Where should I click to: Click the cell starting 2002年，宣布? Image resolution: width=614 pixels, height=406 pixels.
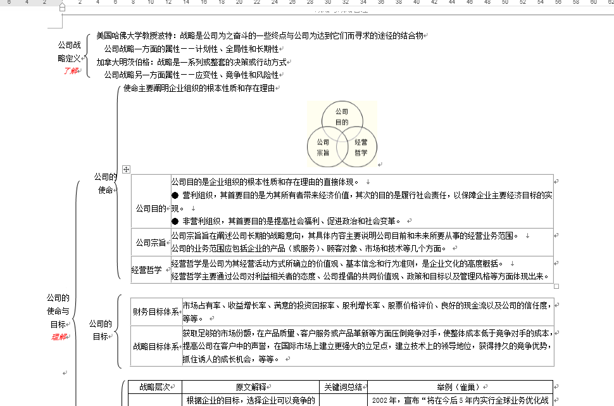[x=460, y=400]
